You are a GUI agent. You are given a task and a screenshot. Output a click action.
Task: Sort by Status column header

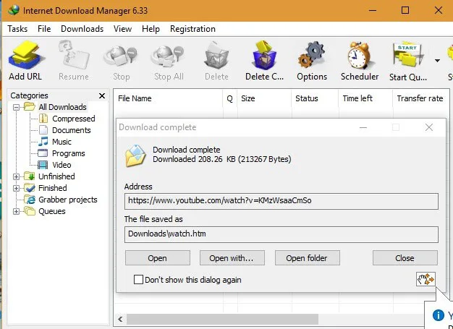pyautogui.click(x=315, y=98)
